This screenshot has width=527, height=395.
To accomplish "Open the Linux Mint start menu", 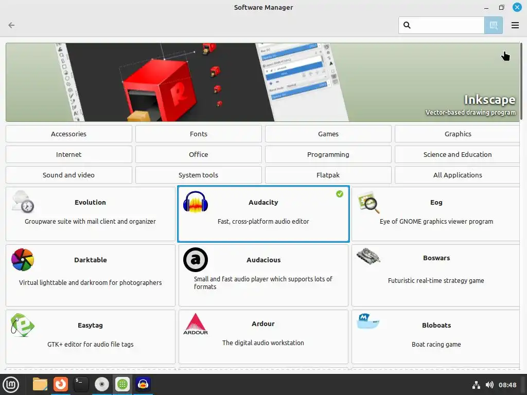I will [11, 385].
